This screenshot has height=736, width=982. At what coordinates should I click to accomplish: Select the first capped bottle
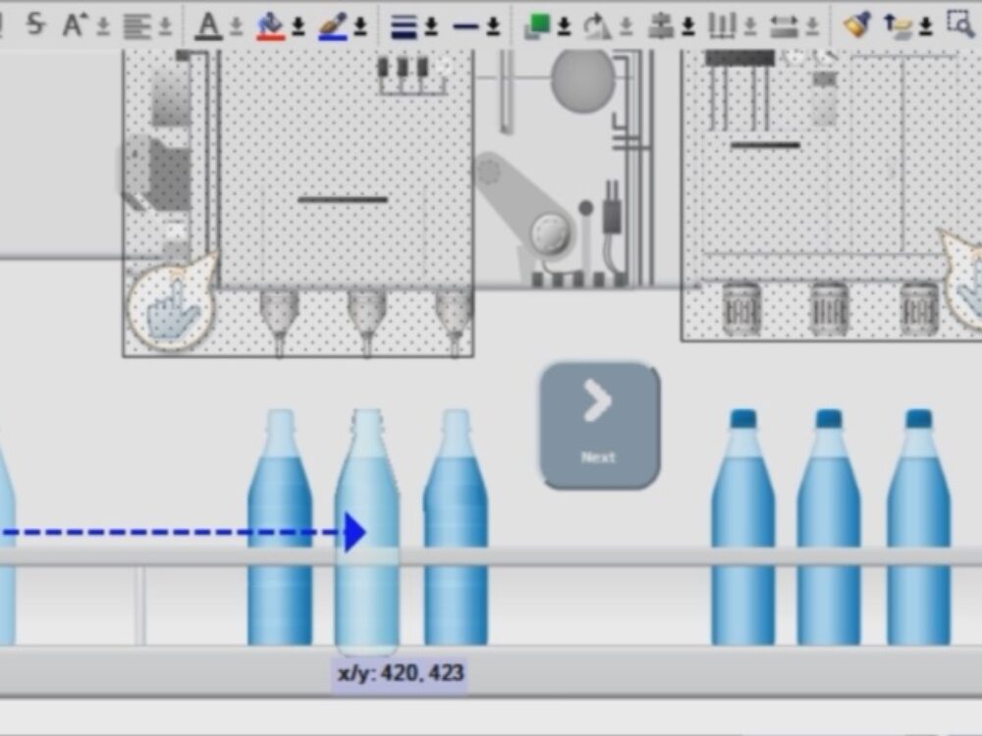pyautogui.click(x=742, y=527)
